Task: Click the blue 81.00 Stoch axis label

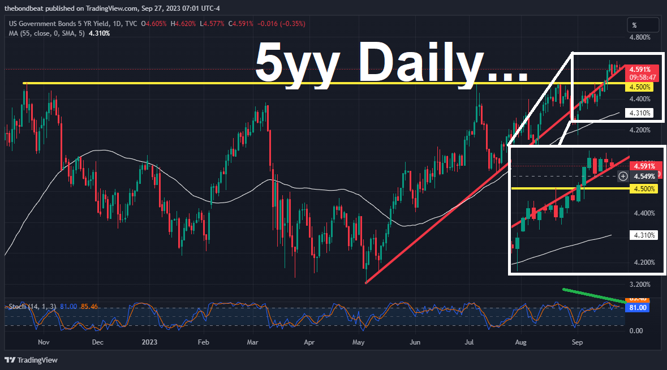Action: [x=637, y=307]
